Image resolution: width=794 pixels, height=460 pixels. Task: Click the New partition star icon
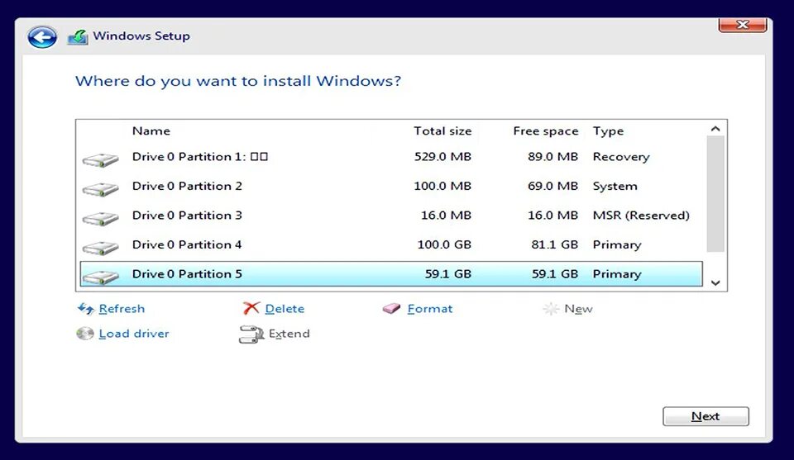coord(551,308)
